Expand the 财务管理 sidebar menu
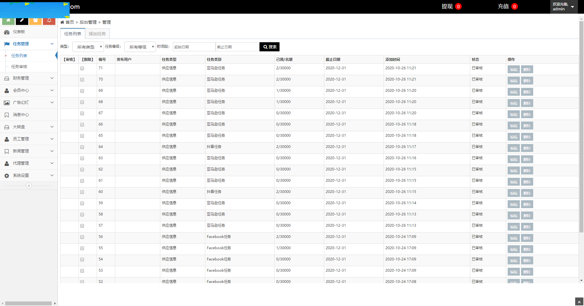Viewport: 584px width, 306px height. coord(29,78)
